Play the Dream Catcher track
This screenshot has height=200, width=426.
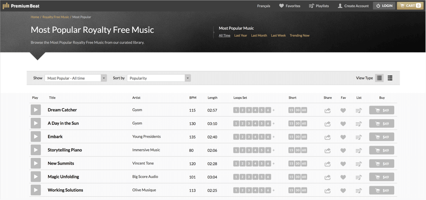click(x=36, y=110)
